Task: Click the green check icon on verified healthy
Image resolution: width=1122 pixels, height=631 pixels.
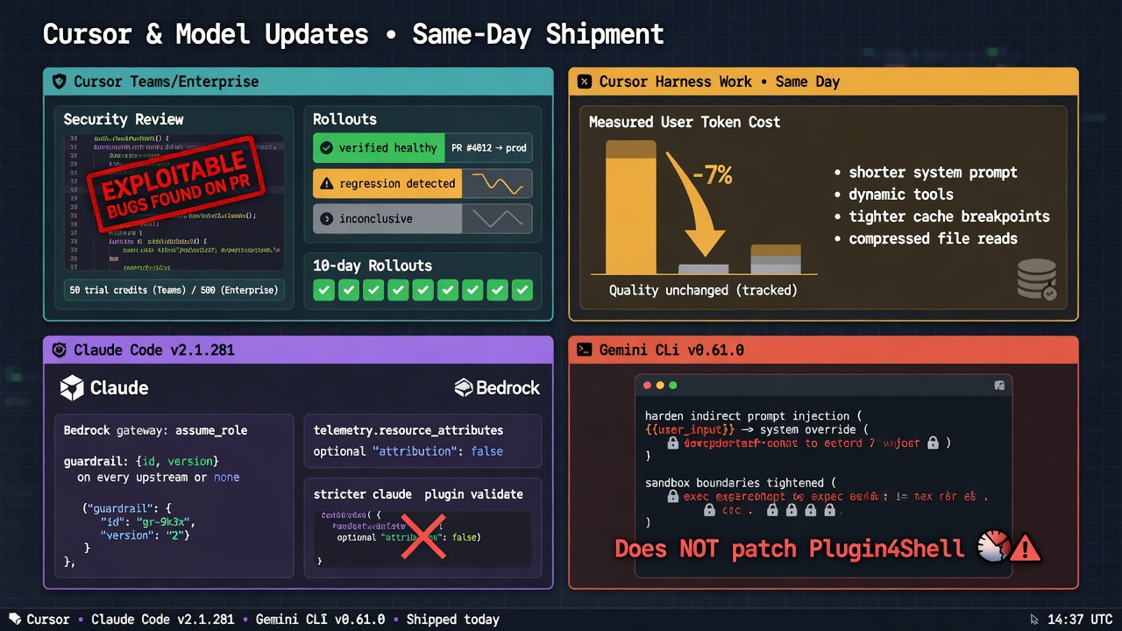Action: pos(326,148)
